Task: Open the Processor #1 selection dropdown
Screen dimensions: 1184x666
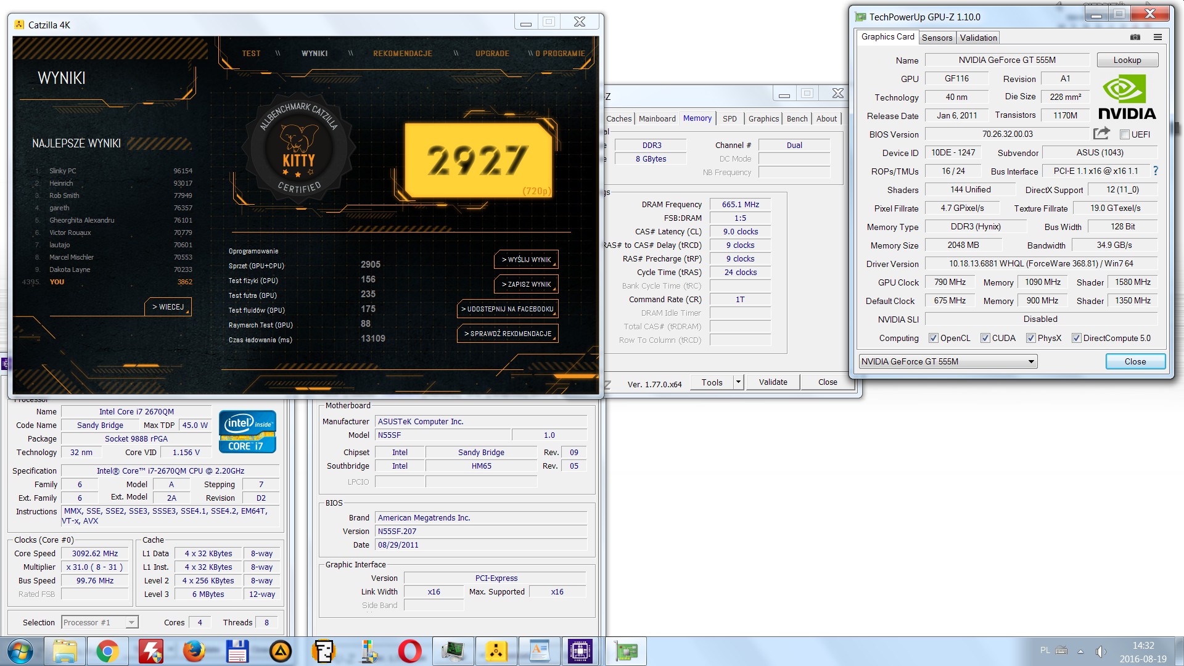Action: point(100,622)
